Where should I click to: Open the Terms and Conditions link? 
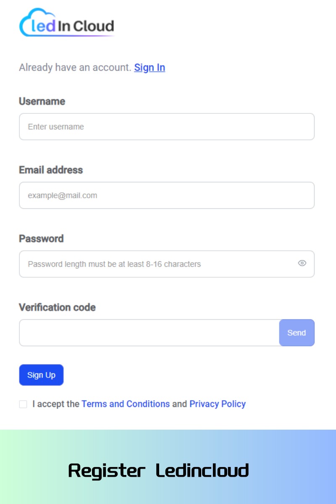(x=126, y=404)
